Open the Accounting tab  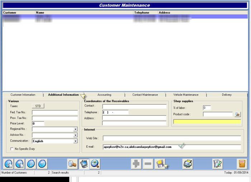click(x=104, y=95)
